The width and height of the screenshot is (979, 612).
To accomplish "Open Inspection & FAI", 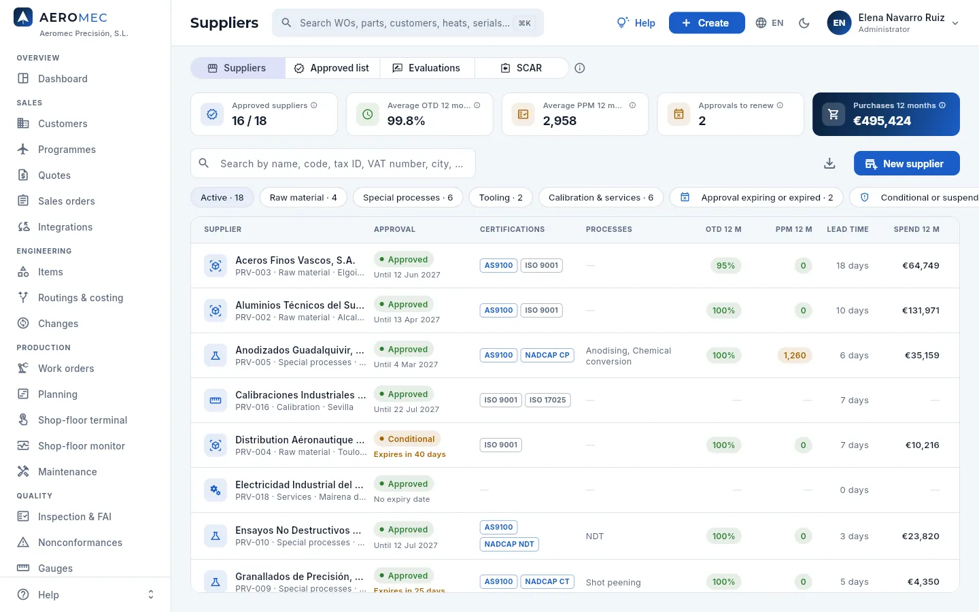I will pos(85,517).
